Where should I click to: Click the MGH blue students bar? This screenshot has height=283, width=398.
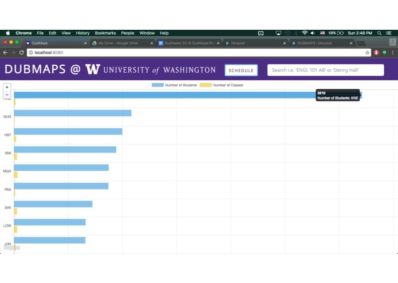point(61,168)
